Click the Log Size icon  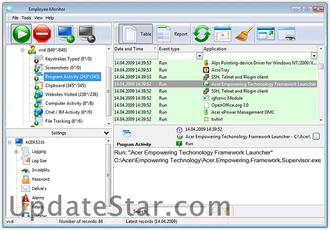click(x=26, y=161)
